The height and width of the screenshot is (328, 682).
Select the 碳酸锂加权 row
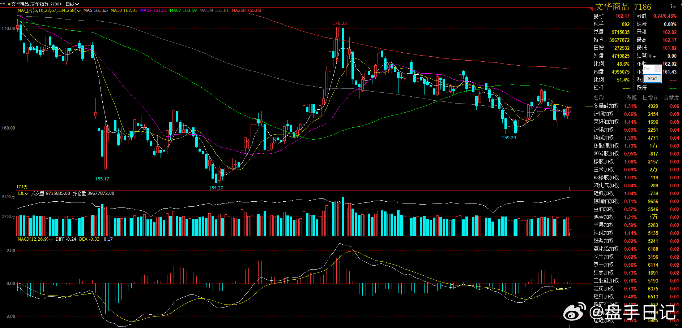[x=636, y=146]
